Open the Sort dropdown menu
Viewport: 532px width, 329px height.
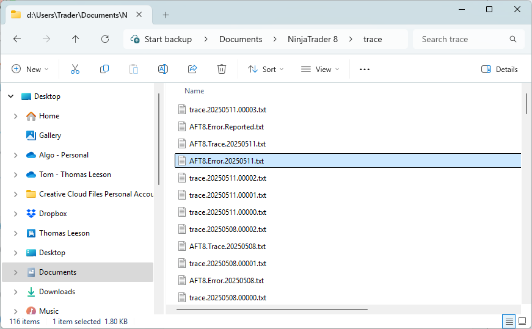click(265, 69)
